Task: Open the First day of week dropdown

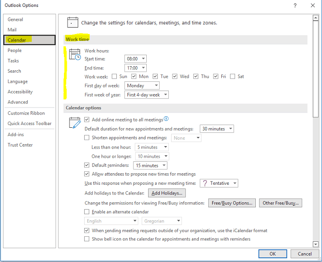Action: [142, 85]
